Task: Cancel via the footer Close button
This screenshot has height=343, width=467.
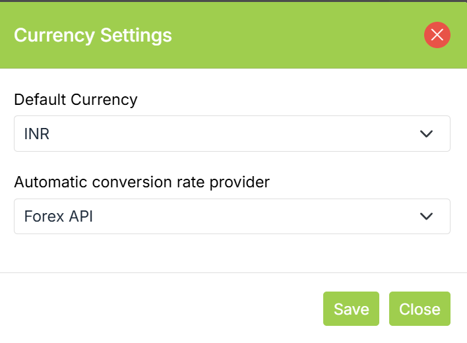Action: click(x=420, y=309)
